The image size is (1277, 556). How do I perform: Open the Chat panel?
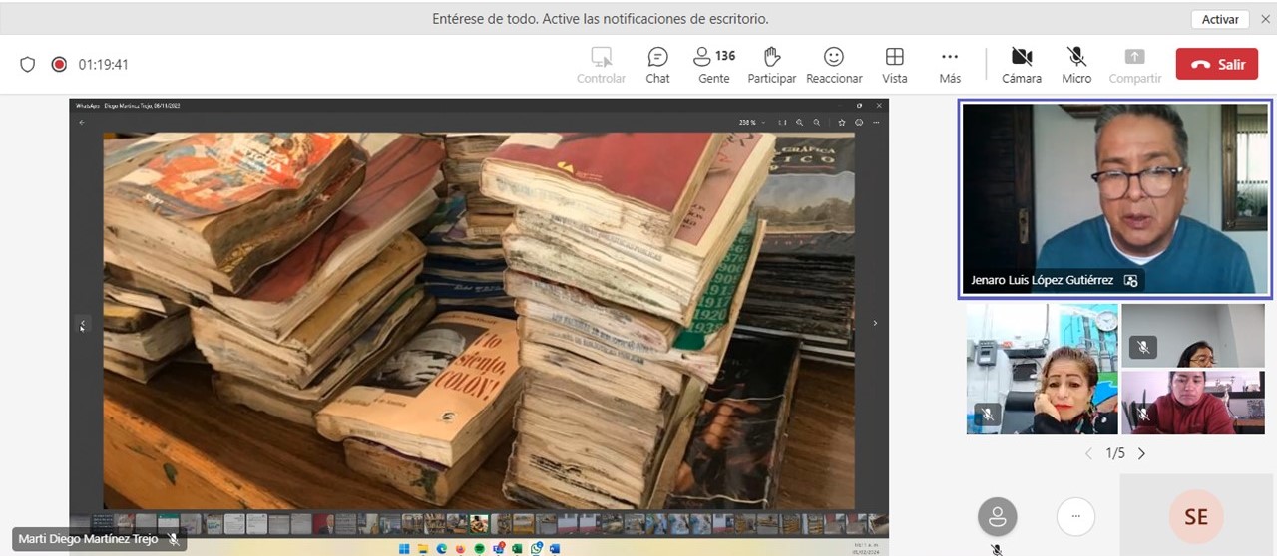click(657, 65)
